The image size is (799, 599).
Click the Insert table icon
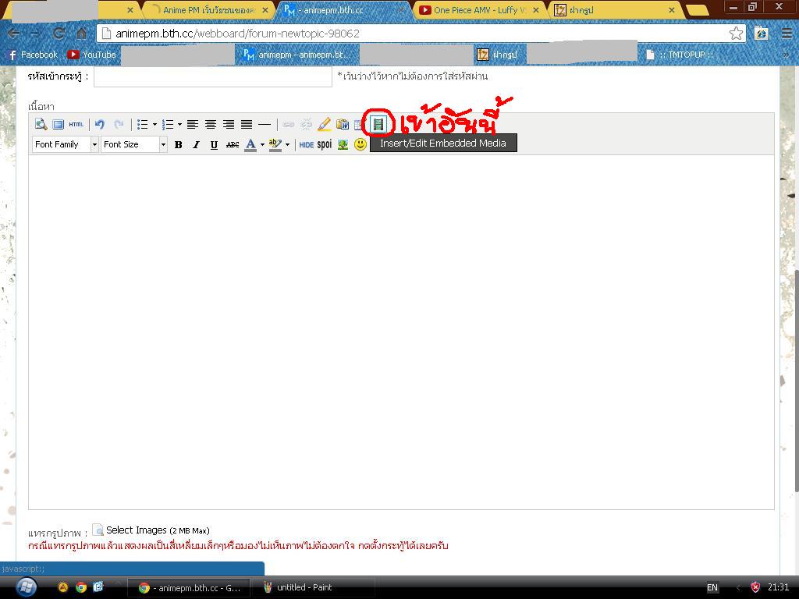click(359, 124)
